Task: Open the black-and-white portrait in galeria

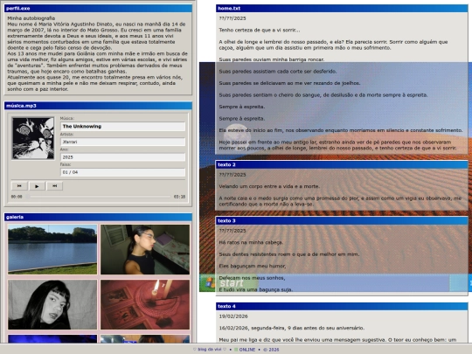Action: pos(52,305)
